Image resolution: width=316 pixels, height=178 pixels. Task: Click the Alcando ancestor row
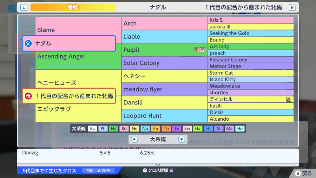click(x=250, y=119)
